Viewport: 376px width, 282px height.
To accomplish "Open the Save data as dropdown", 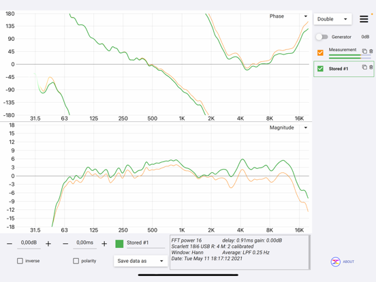I will click(x=140, y=261).
